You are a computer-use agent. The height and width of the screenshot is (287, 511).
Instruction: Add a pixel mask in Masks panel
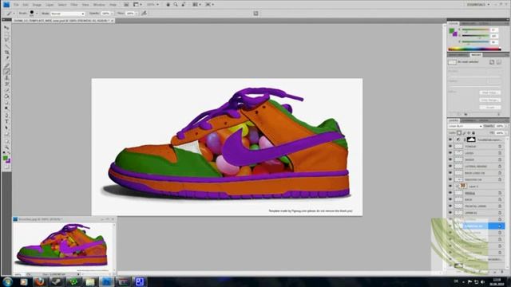pyautogui.click(x=492, y=62)
